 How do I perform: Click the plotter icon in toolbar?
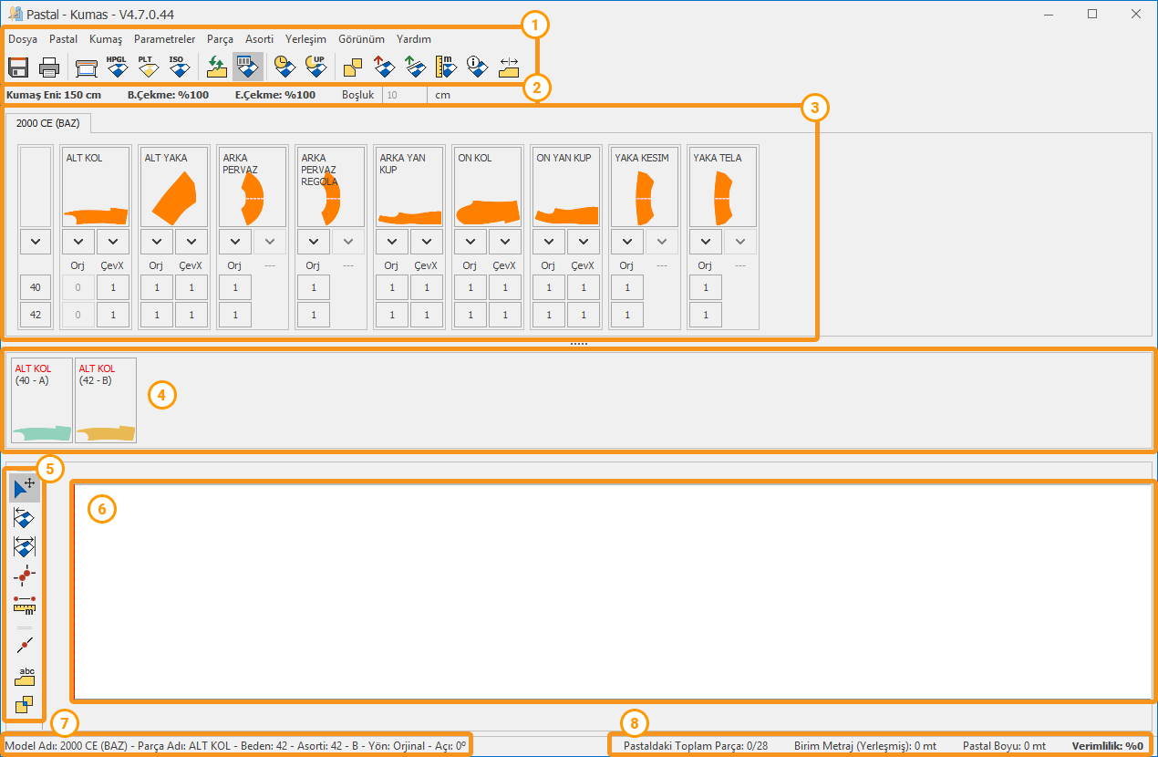pyautogui.click(x=87, y=67)
